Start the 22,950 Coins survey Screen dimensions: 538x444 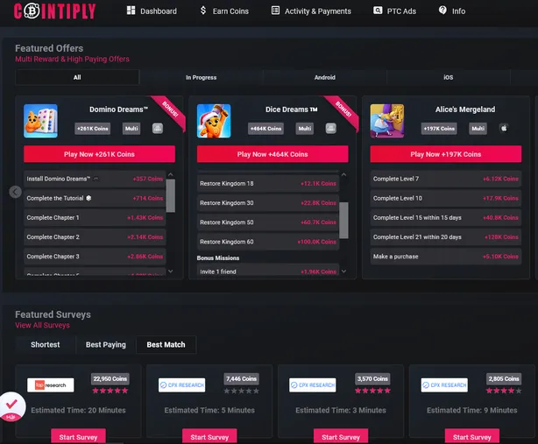78,436
